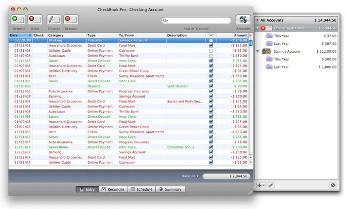Image resolution: width=346 pixels, height=209 pixels.
Task: Click the red unreconciled badge on Checking Account
Action: pyautogui.click(x=263, y=28)
